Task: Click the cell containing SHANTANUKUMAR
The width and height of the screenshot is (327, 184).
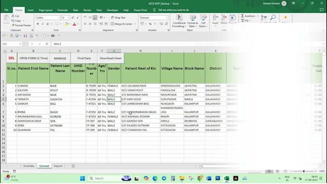Action: [33, 121]
